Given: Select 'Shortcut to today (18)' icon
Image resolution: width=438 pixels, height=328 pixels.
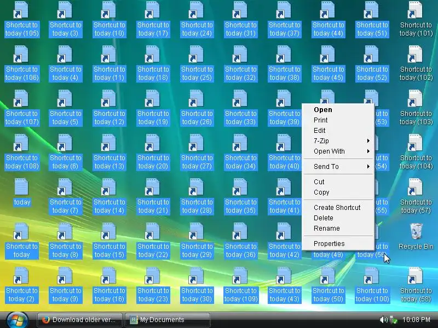Looking at the screenshot, I should [153, 64].
